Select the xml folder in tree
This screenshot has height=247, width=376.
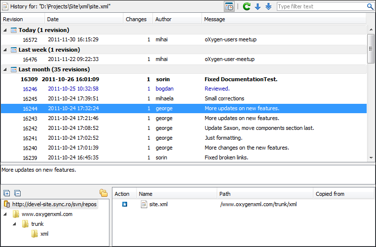[x=44, y=234]
